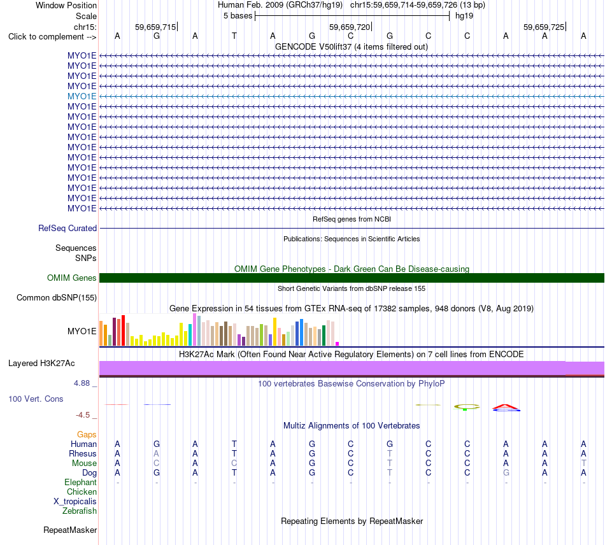This screenshot has width=605, height=545.
Task: Click the MYO1E label beside the GTEx chart
Action: (x=82, y=331)
